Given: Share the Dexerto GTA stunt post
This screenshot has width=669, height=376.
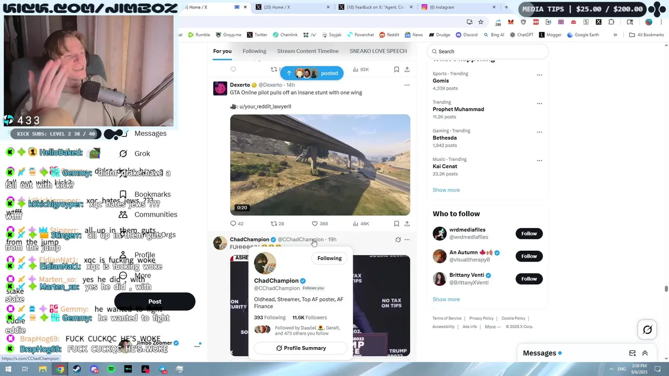Looking at the screenshot, I should 407,224.
